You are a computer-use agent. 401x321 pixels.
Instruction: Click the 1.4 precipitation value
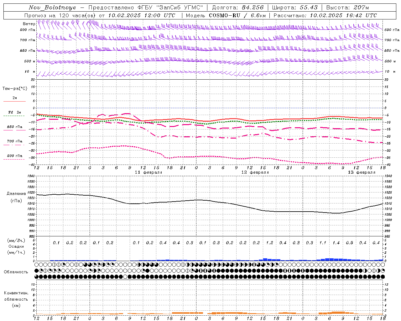click(x=336, y=243)
